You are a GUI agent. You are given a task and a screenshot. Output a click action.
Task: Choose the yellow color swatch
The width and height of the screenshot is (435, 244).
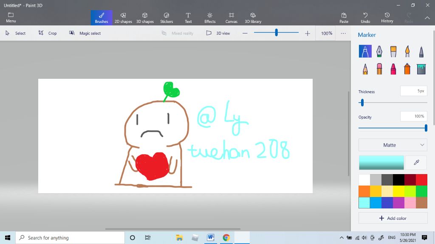pyautogui.click(x=398, y=191)
